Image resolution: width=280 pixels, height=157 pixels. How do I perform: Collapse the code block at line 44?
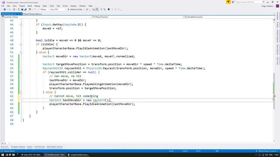(21, 24)
